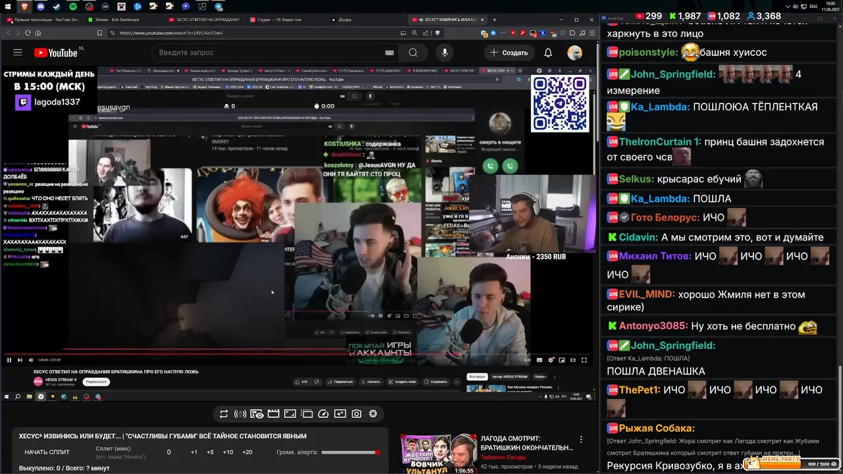Screen dimensions: 843x474
Task: Reload the page with the refresh icon
Action: click(x=28, y=33)
